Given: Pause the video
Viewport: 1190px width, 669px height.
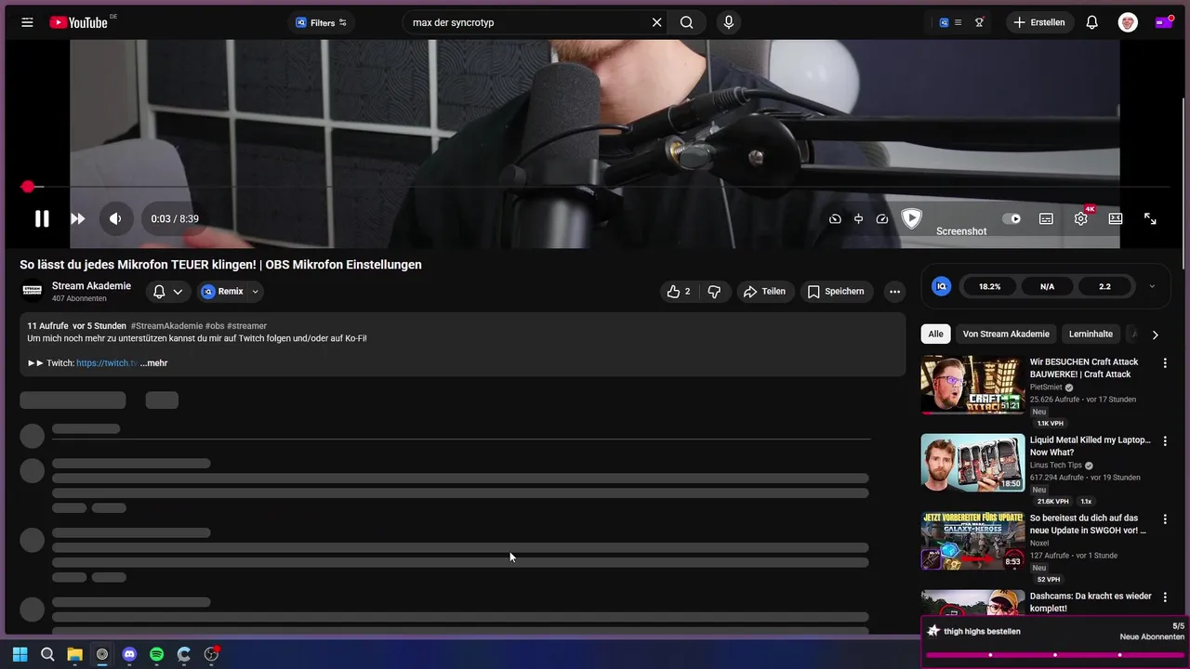Looking at the screenshot, I should [42, 218].
